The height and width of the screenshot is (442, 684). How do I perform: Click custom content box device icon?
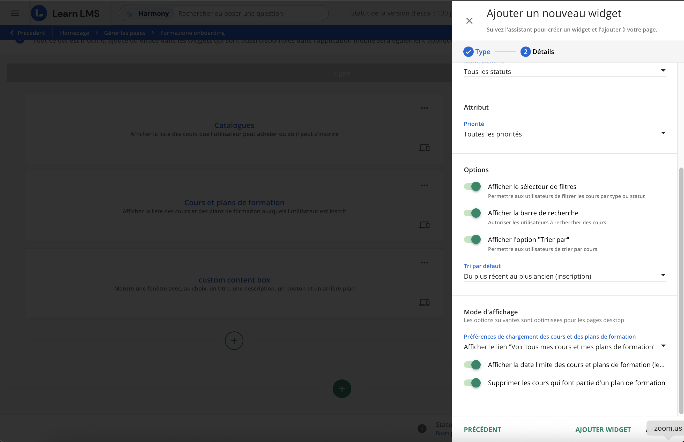424,302
